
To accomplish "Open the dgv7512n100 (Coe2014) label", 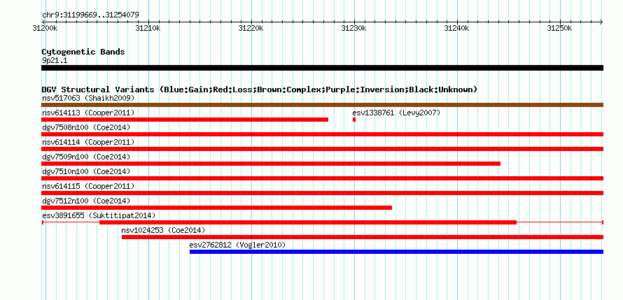I will coord(86,201).
